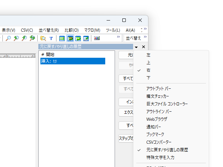Image resolution: width=223 pixels, height=167 pixels.
Task: Expand the search toolbar overflow chevron
Action: 118,37
